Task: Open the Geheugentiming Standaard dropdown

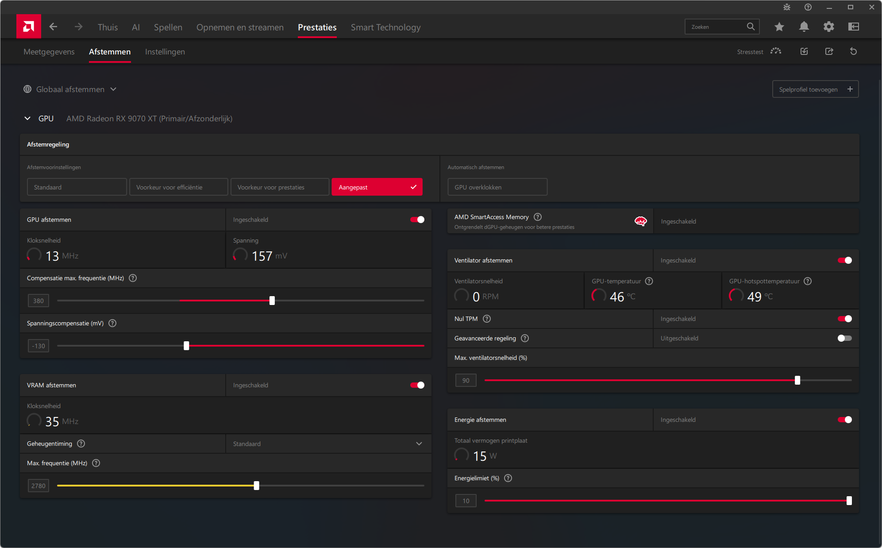Action: pyautogui.click(x=328, y=444)
